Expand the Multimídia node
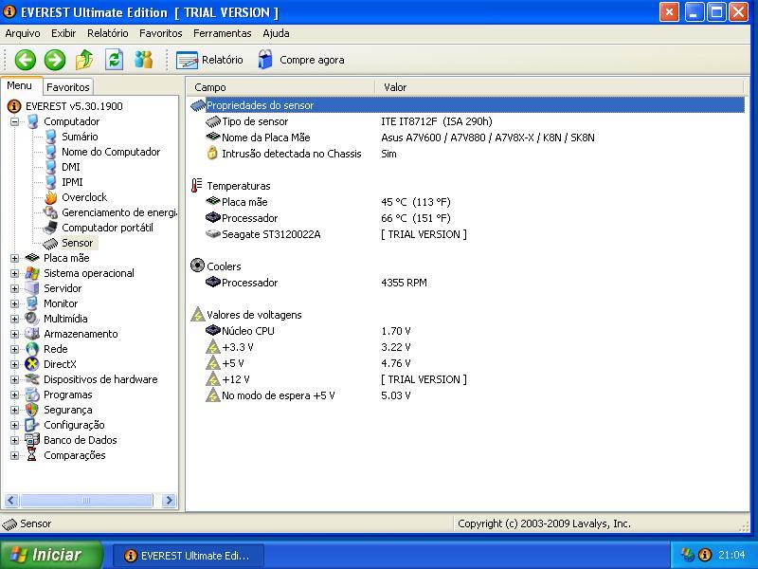Viewport: 758px width, 569px height. pos(14,319)
